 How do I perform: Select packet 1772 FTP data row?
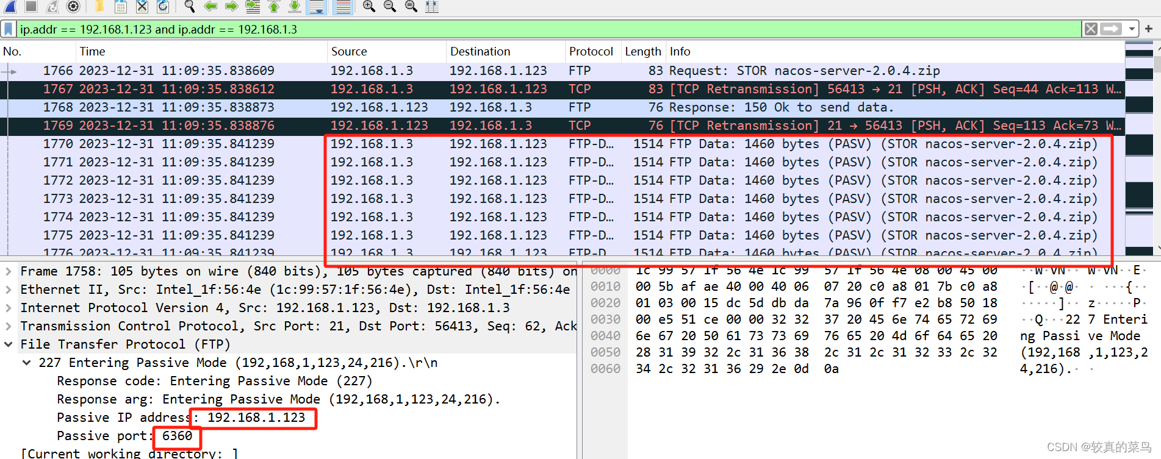coord(562,180)
